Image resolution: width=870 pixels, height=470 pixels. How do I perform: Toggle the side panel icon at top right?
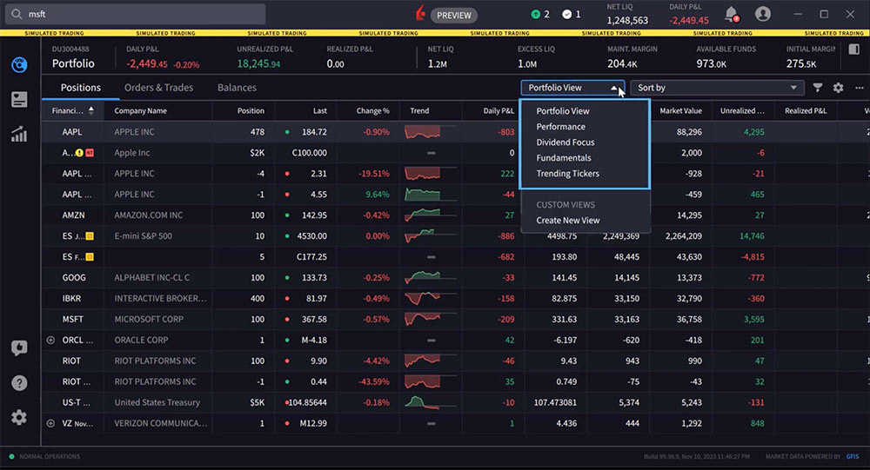[x=853, y=50]
